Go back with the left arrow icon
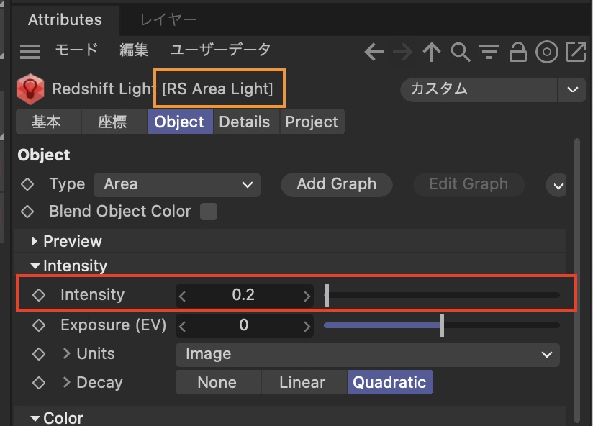The height and width of the screenshot is (426, 593). pyautogui.click(x=374, y=52)
